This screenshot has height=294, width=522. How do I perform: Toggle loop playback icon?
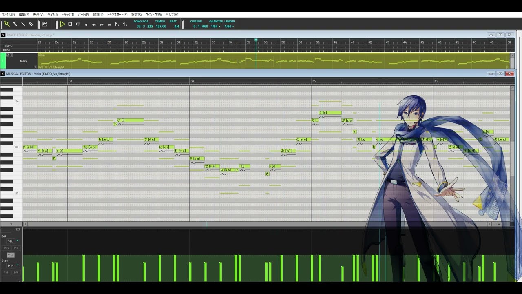tap(78, 24)
